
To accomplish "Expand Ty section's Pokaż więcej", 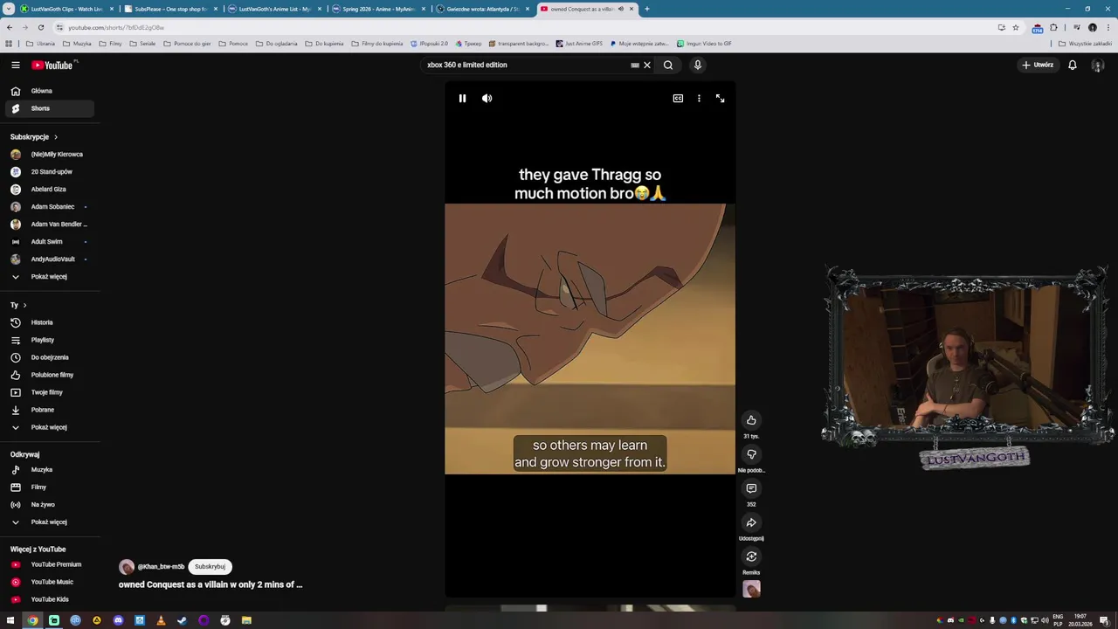I will pos(49,427).
